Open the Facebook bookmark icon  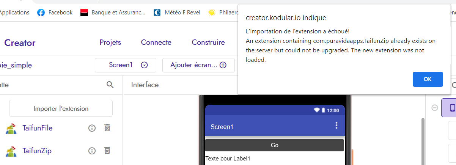click(41, 13)
